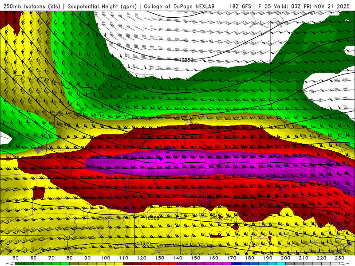Click the 160 value on the color scale
Viewport: 355px width, 266px height.
pyautogui.click(x=213, y=258)
